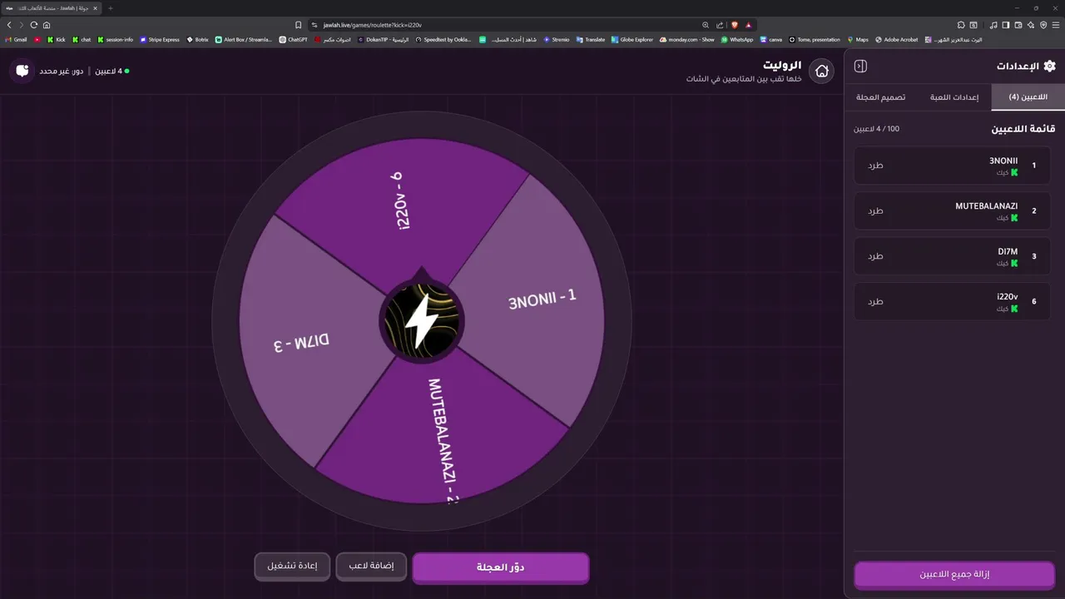Screen dimensions: 1065x599
Task: Open the Brave Wallet icon
Action: click(1018, 25)
